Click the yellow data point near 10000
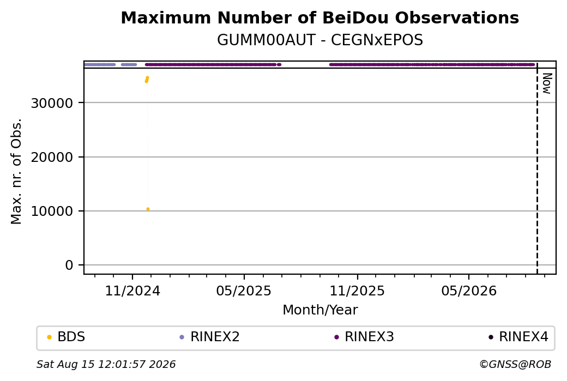This screenshot has height=381, width=567. 148,209
